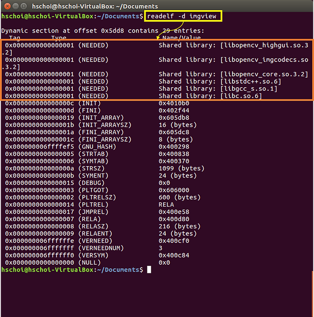Click the value '600 (bytes)'
The width and height of the screenshot is (314, 317).
pos(180,198)
